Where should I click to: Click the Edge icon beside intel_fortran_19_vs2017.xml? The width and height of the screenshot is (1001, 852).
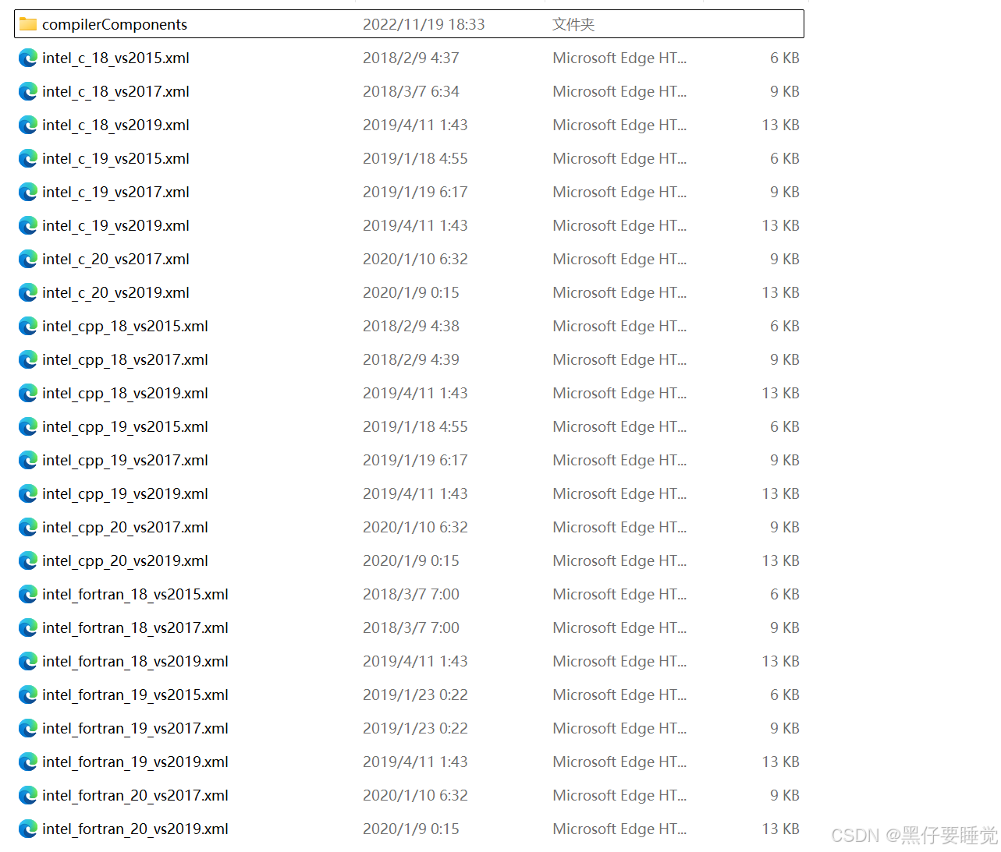pyautogui.click(x=28, y=728)
